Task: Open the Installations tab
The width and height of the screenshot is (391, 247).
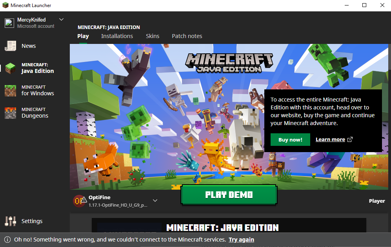Action: (117, 36)
